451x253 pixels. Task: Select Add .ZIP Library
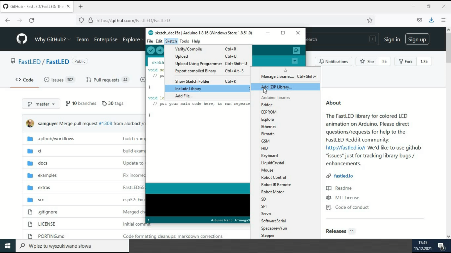pos(285,87)
